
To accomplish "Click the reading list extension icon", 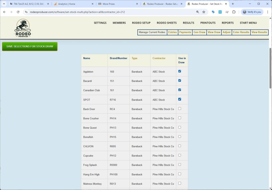I will [227, 12].
